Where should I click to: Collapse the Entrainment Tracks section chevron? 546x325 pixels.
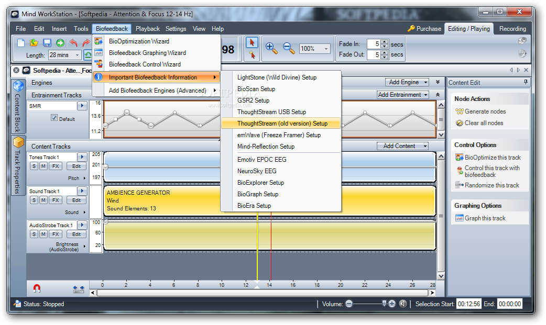tap(438, 95)
